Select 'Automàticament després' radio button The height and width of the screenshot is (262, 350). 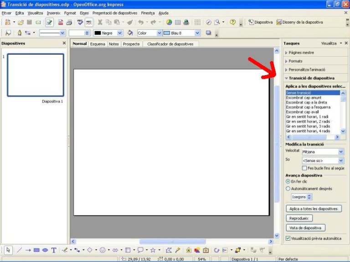point(288,188)
